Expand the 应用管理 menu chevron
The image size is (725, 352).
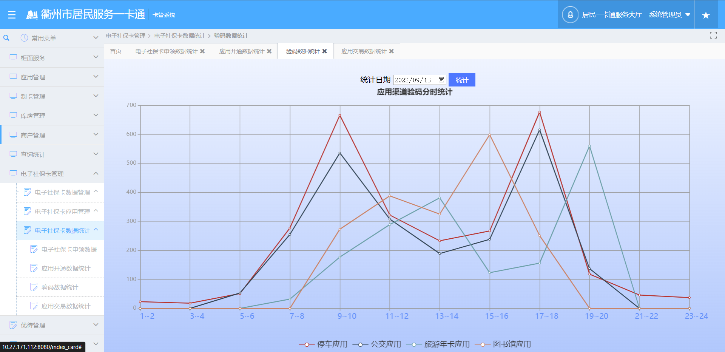[x=96, y=77]
